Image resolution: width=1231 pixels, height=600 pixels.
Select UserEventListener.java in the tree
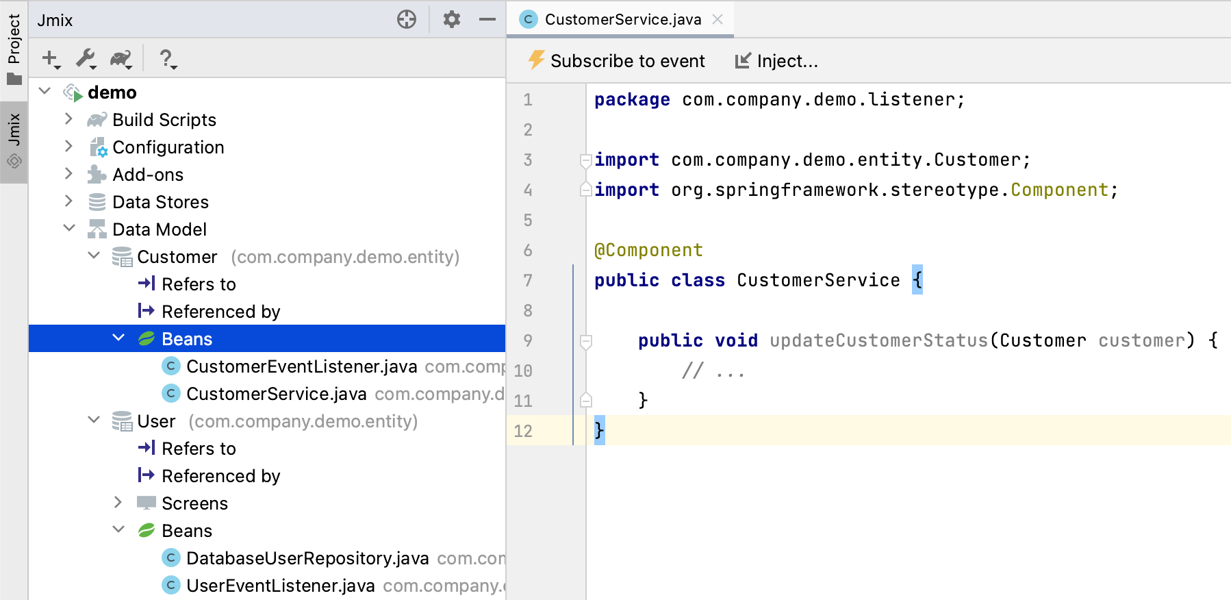coord(281,586)
